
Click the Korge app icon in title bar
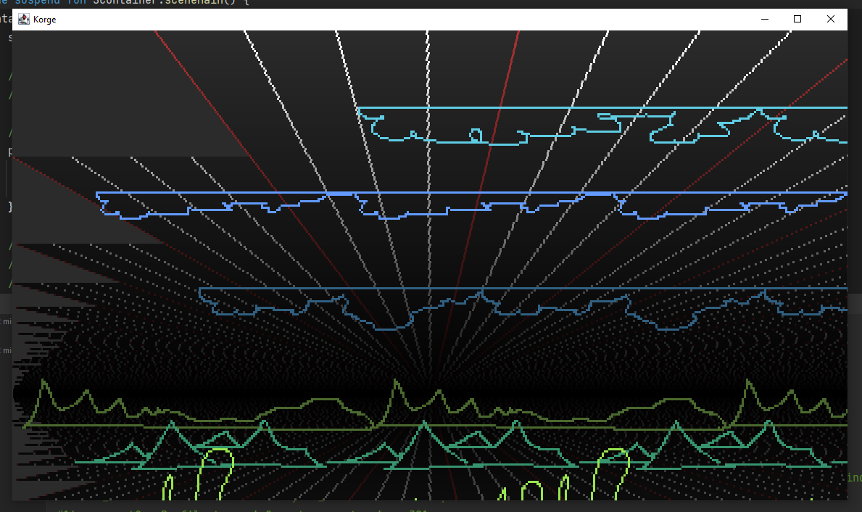coord(24,20)
